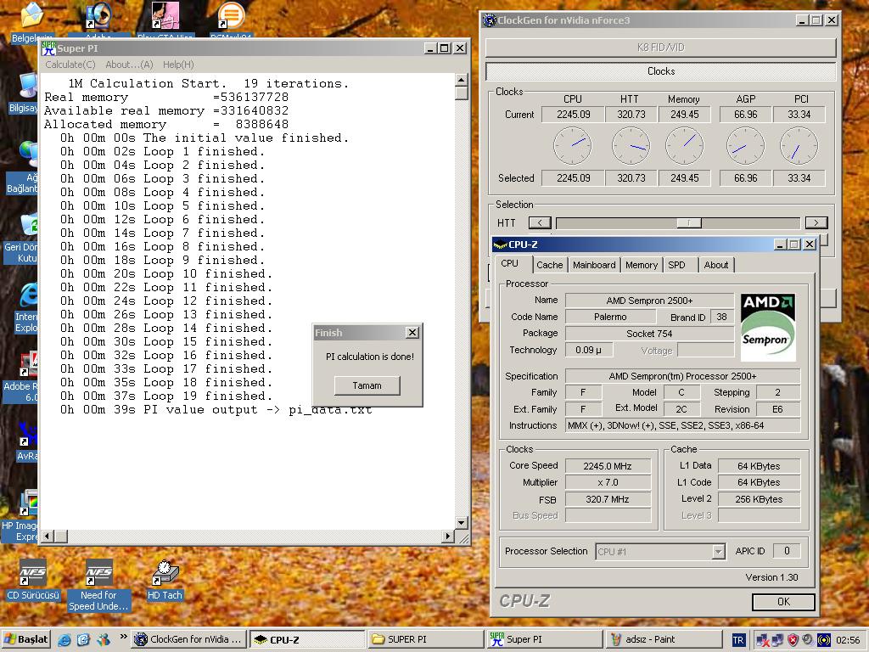Click the Current Memory 249.45 value in ClockGen
The width and height of the screenshot is (869, 652).
[685, 115]
